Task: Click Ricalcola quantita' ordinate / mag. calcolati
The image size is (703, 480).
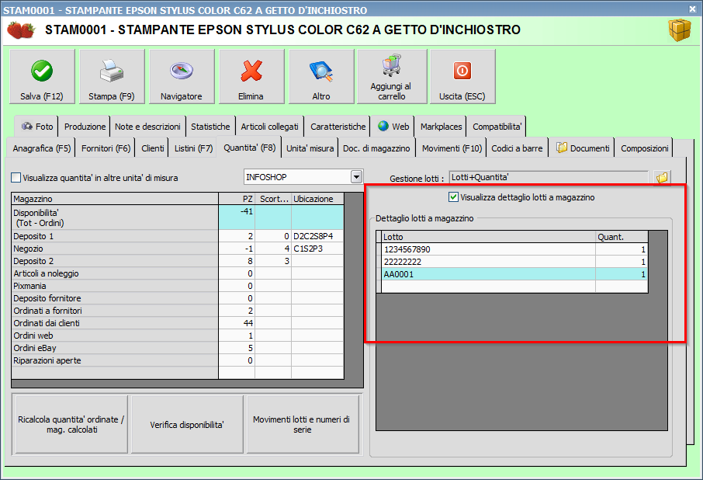Action: (71, 424)
